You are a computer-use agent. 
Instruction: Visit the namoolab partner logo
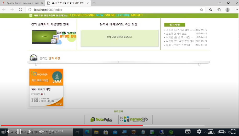point(136,119)
